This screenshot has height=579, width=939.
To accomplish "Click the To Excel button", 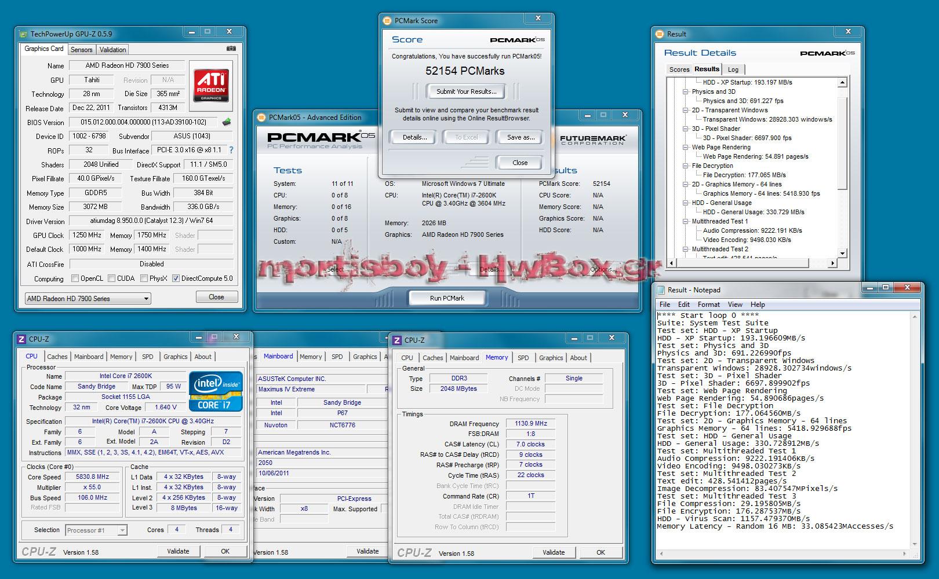I will click(467, 137).
